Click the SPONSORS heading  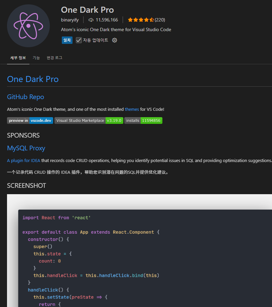pyautogui.click(x=23, y=135)
